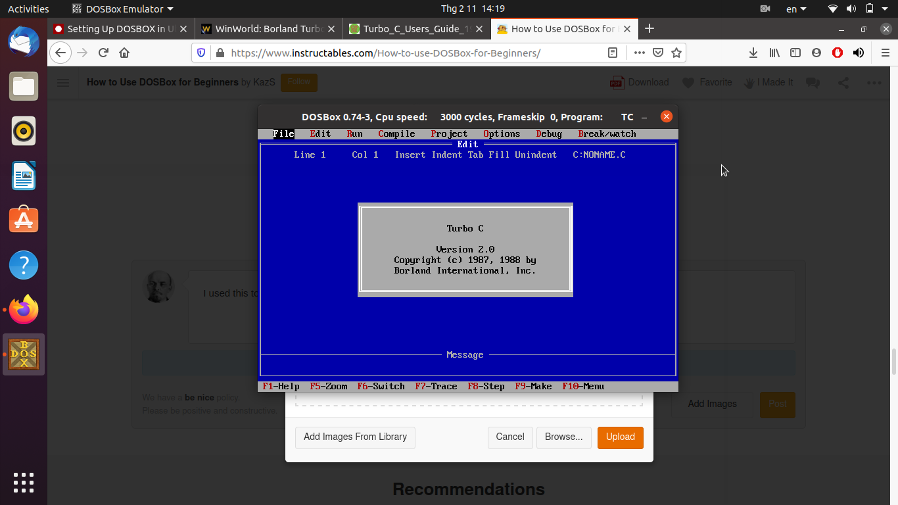The image size is (898, 505).
Task: Open Firefox library icon
Action: (x=774, y=53)
